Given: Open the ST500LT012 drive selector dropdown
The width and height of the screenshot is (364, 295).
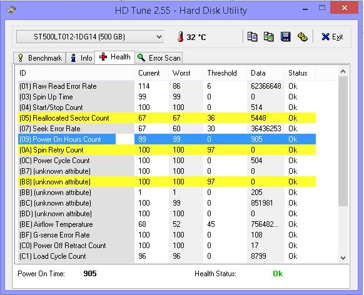Looking at the screenshot, I should point(90,37).
